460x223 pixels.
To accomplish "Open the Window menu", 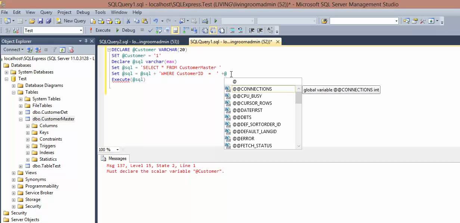I will click(119, 12).
